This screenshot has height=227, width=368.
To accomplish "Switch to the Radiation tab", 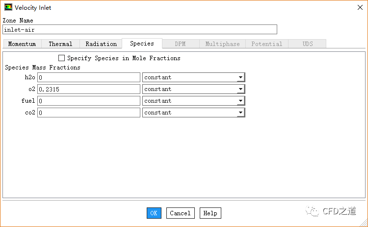I will 101,44.
